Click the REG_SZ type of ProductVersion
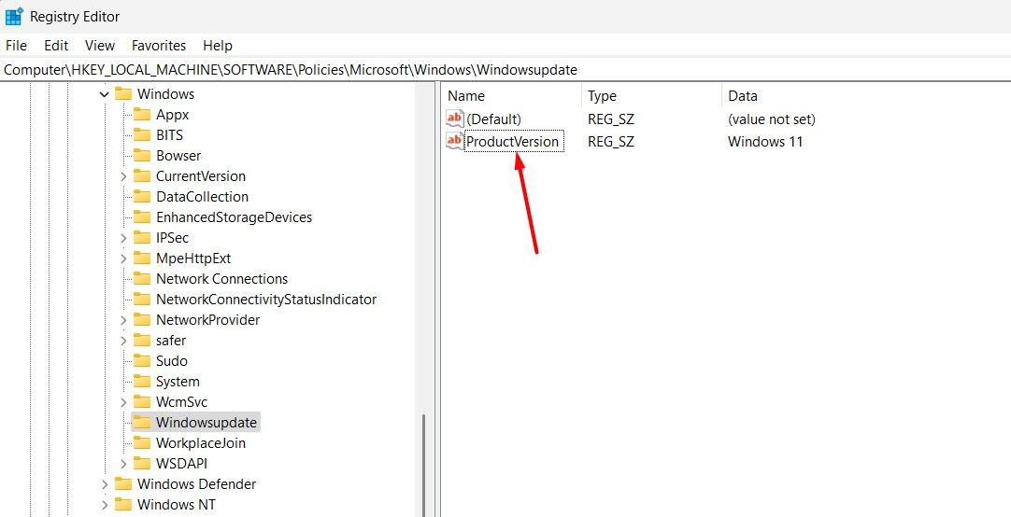 610,142
